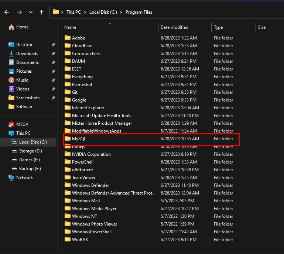Screen dimensions: 284x254
Task: Open Screenshots folder in sidebar
Action: [x=24, y=98]
